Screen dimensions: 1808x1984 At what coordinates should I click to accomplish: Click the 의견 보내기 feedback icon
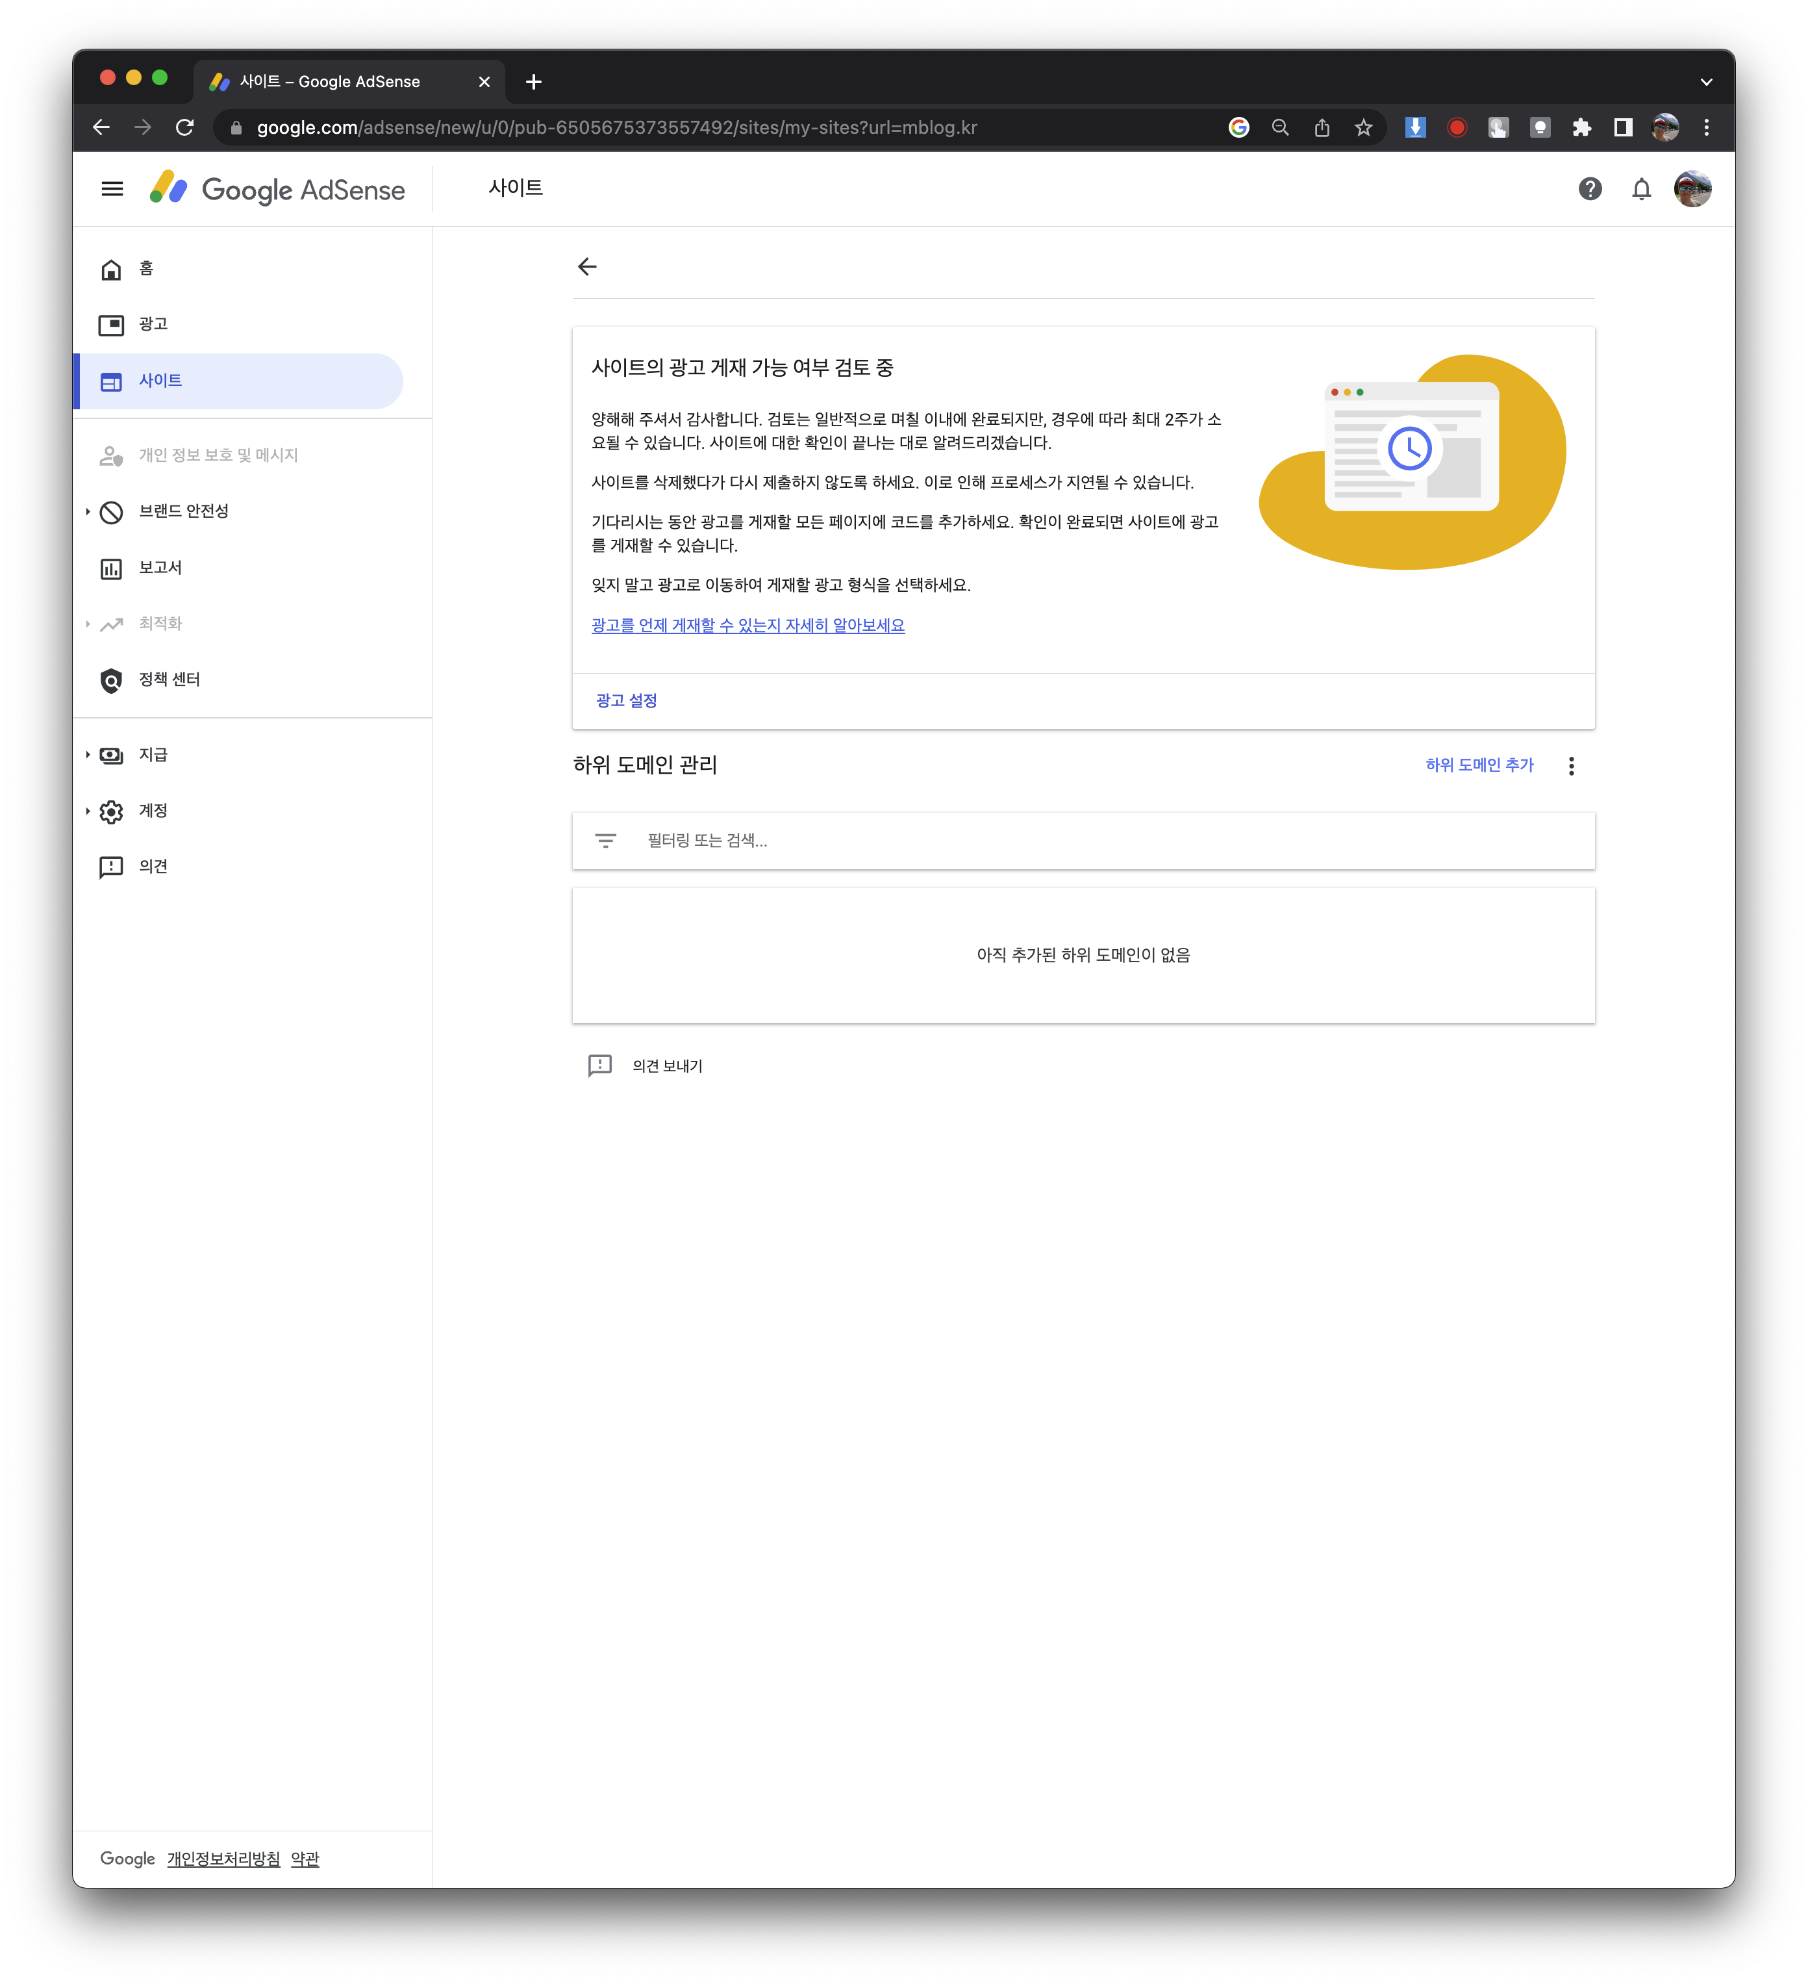pos(600,1066)
